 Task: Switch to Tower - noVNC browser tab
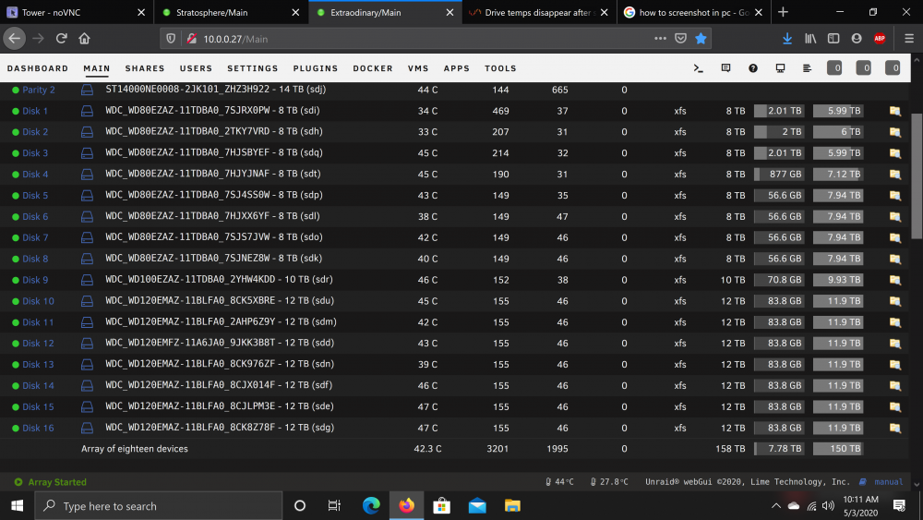coord(77,12)
